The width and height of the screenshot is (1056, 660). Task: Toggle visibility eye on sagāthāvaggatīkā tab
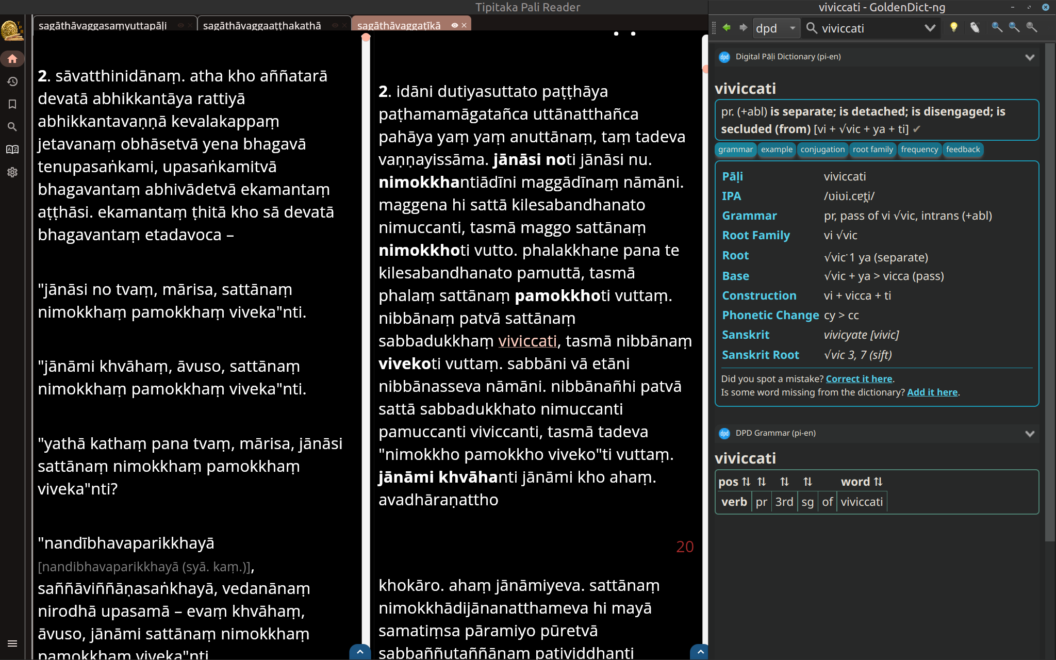(x=454, y=25)
